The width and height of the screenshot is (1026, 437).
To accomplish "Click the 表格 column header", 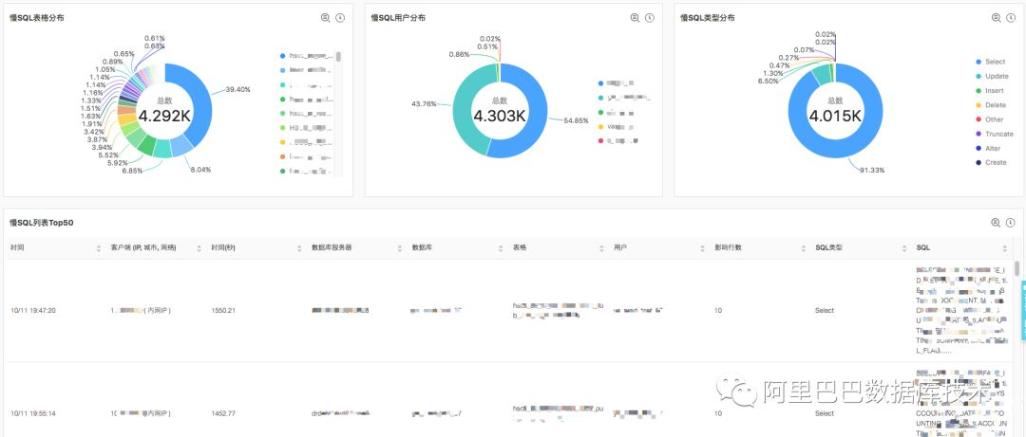I will 521,248.
